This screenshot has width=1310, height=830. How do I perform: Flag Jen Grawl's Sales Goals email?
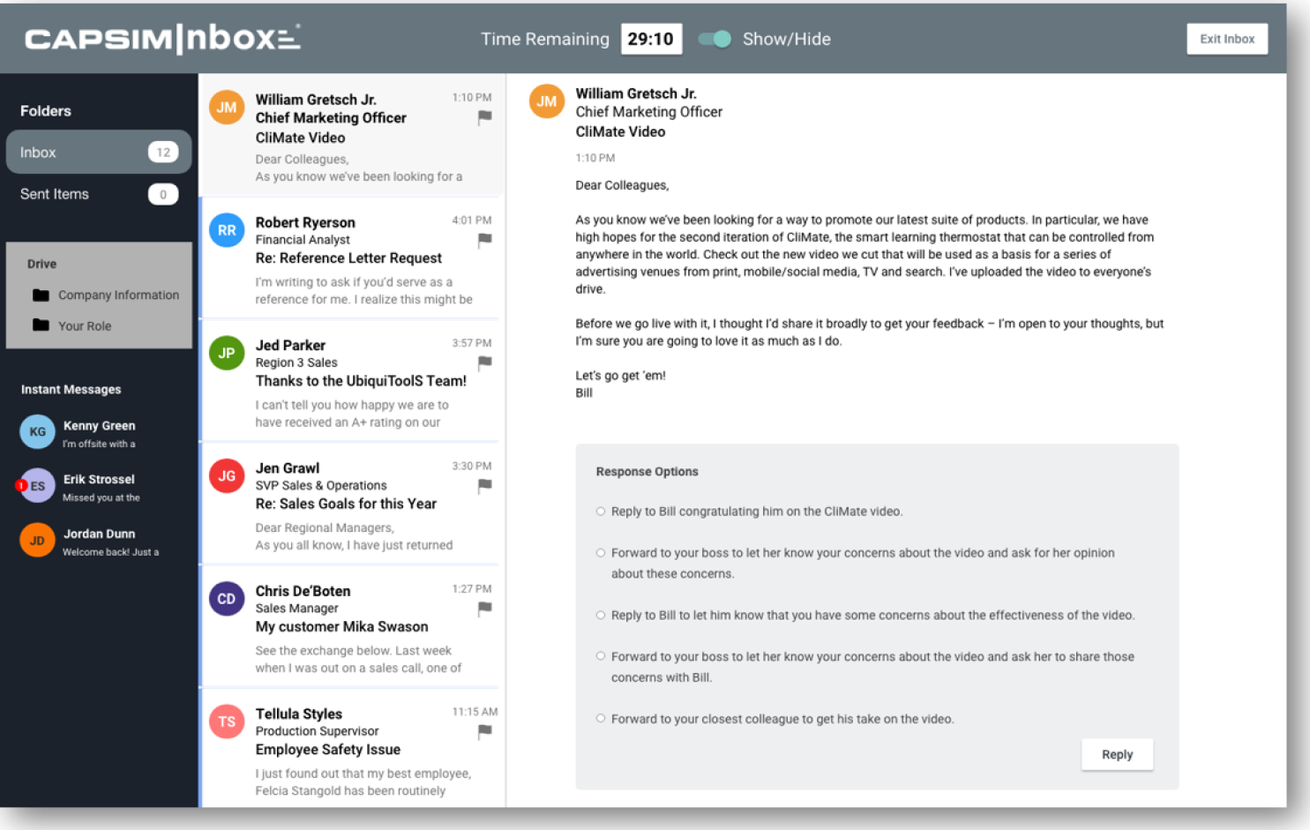click(484, 485)
